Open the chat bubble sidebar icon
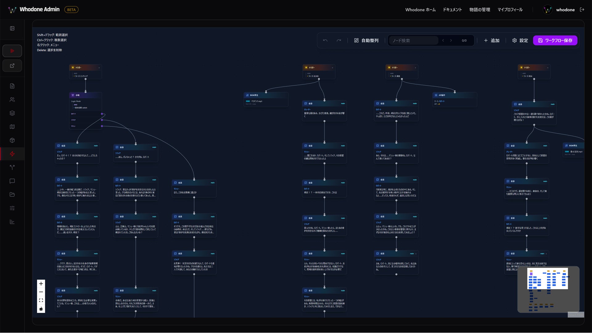This screenshot has height=333, width=592. 12,181
